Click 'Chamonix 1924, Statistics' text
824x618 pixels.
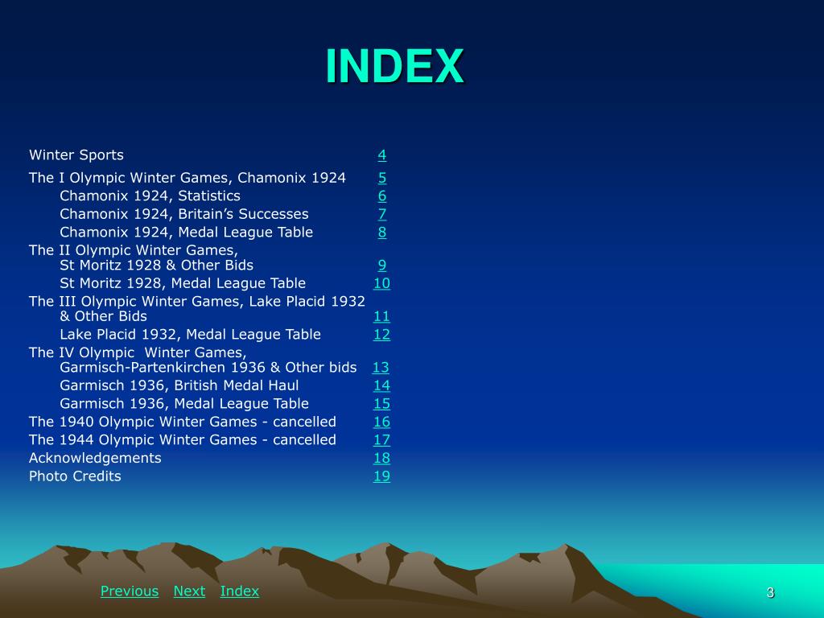pyautogui.click(x=150, y=196)
